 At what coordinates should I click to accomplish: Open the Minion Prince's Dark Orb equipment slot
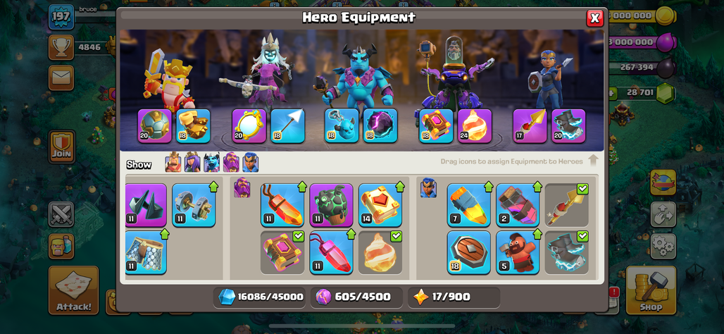click(380, 126)
